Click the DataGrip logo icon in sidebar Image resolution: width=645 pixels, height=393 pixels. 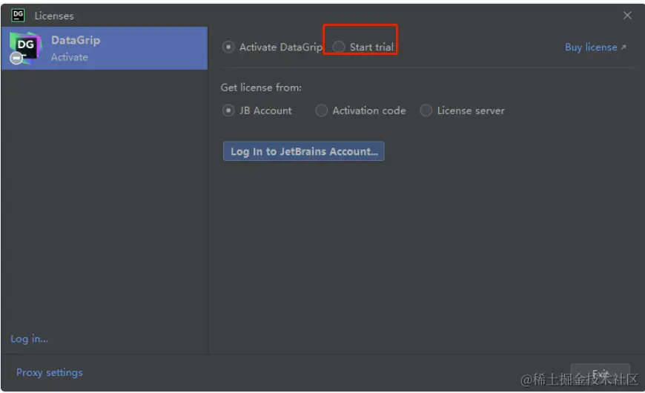(x=25, y=48)
